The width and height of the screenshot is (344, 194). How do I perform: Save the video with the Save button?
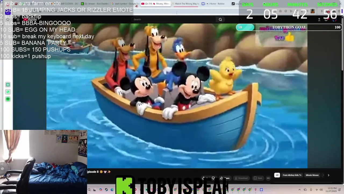[258, 178]
